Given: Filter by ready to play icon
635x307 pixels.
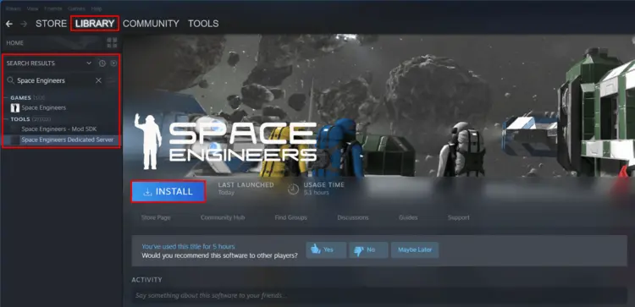Looking at the screenshot, I should click(x=113, y=63).
